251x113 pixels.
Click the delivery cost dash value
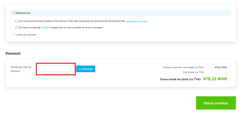click(x=226, y=72)
